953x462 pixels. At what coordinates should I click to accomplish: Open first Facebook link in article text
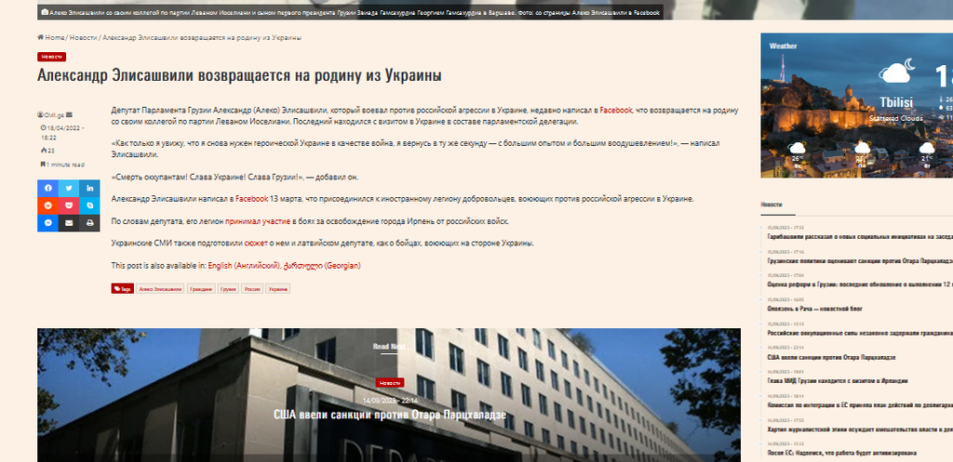point(616,111)
